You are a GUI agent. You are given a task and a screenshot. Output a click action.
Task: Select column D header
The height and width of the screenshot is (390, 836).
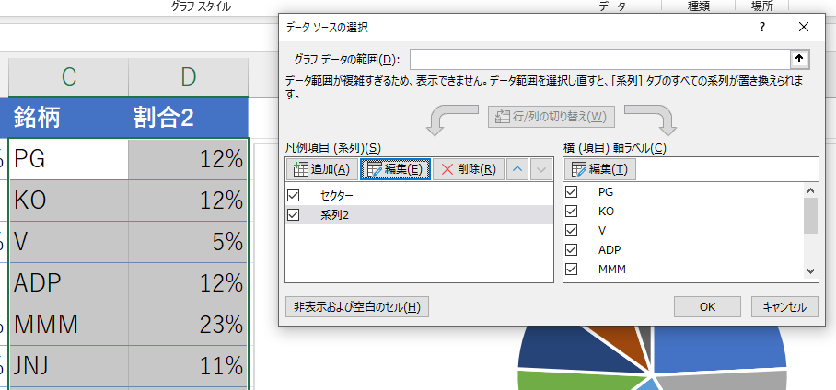pos(188,77)
